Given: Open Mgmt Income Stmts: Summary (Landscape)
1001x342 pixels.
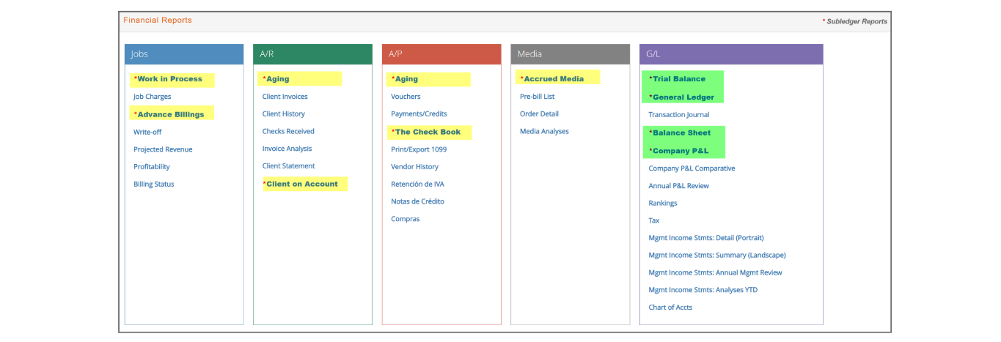Looking at the screenshot, I should click(717, 256).
